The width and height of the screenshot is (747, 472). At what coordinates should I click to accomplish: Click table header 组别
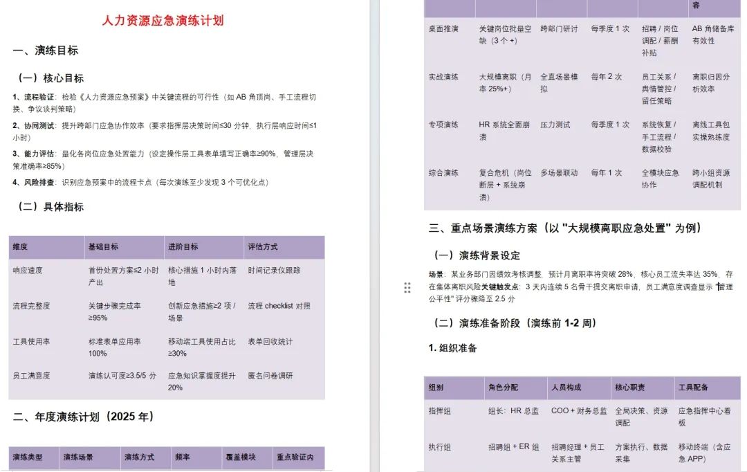(436, 388)
